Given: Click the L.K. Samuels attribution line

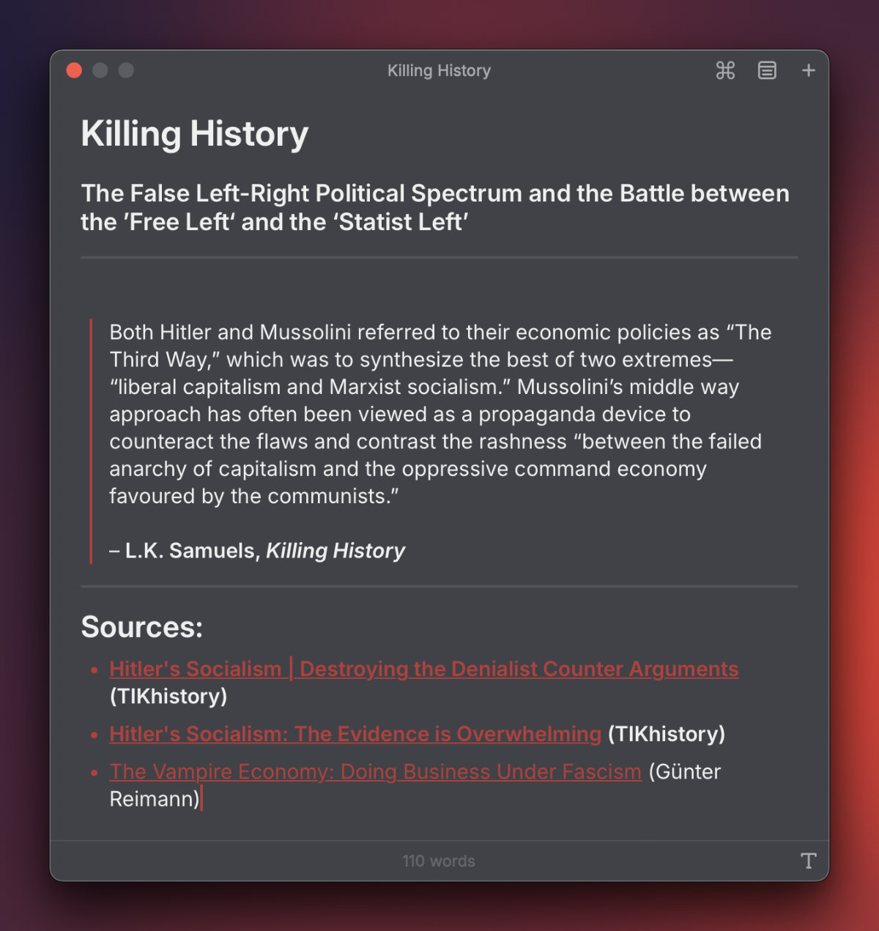Looking at the screenshot, I should click(x=257, y=551).
